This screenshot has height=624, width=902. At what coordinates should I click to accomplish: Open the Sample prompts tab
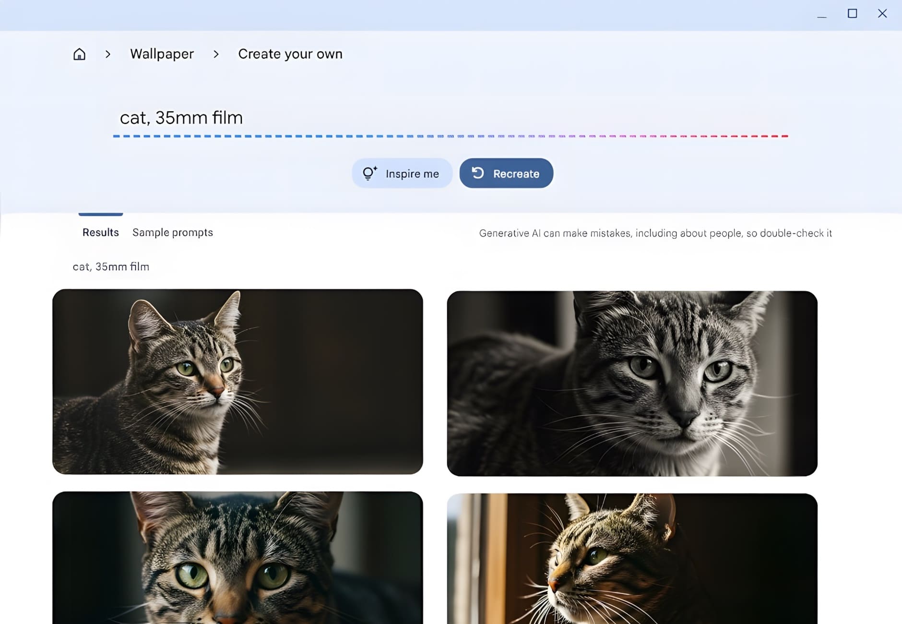(173, 232)
